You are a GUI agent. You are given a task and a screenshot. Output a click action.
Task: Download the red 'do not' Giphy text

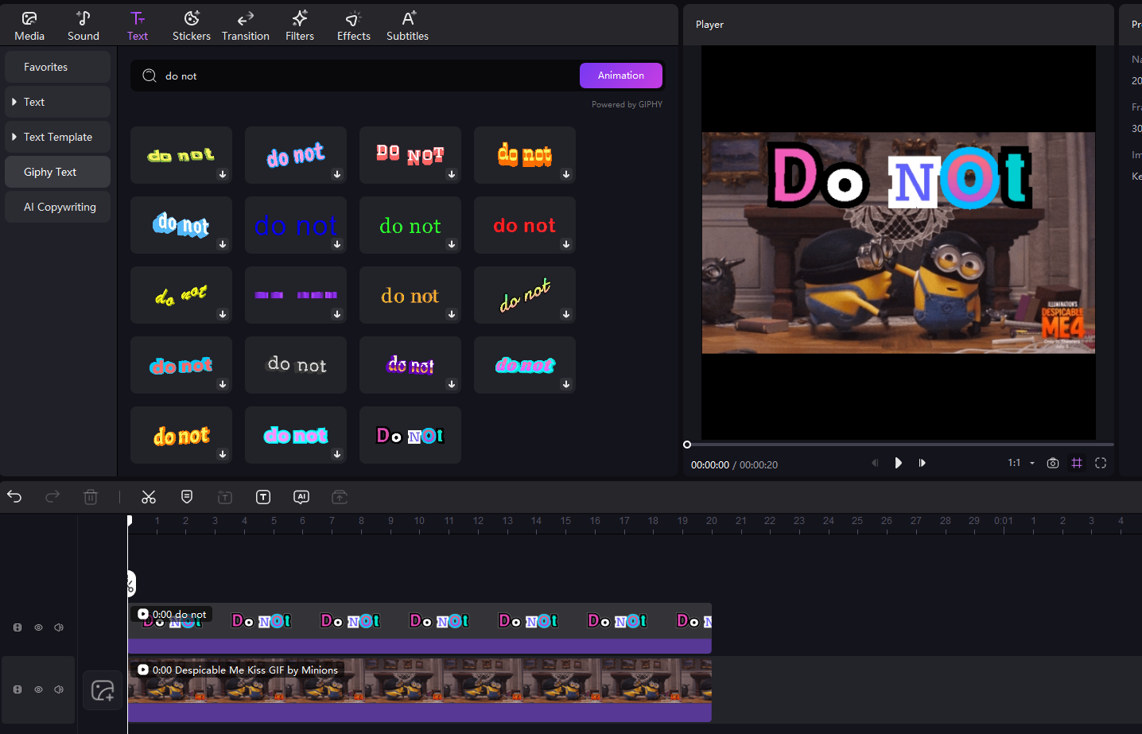pyautogui.click(x=566, y=244)
